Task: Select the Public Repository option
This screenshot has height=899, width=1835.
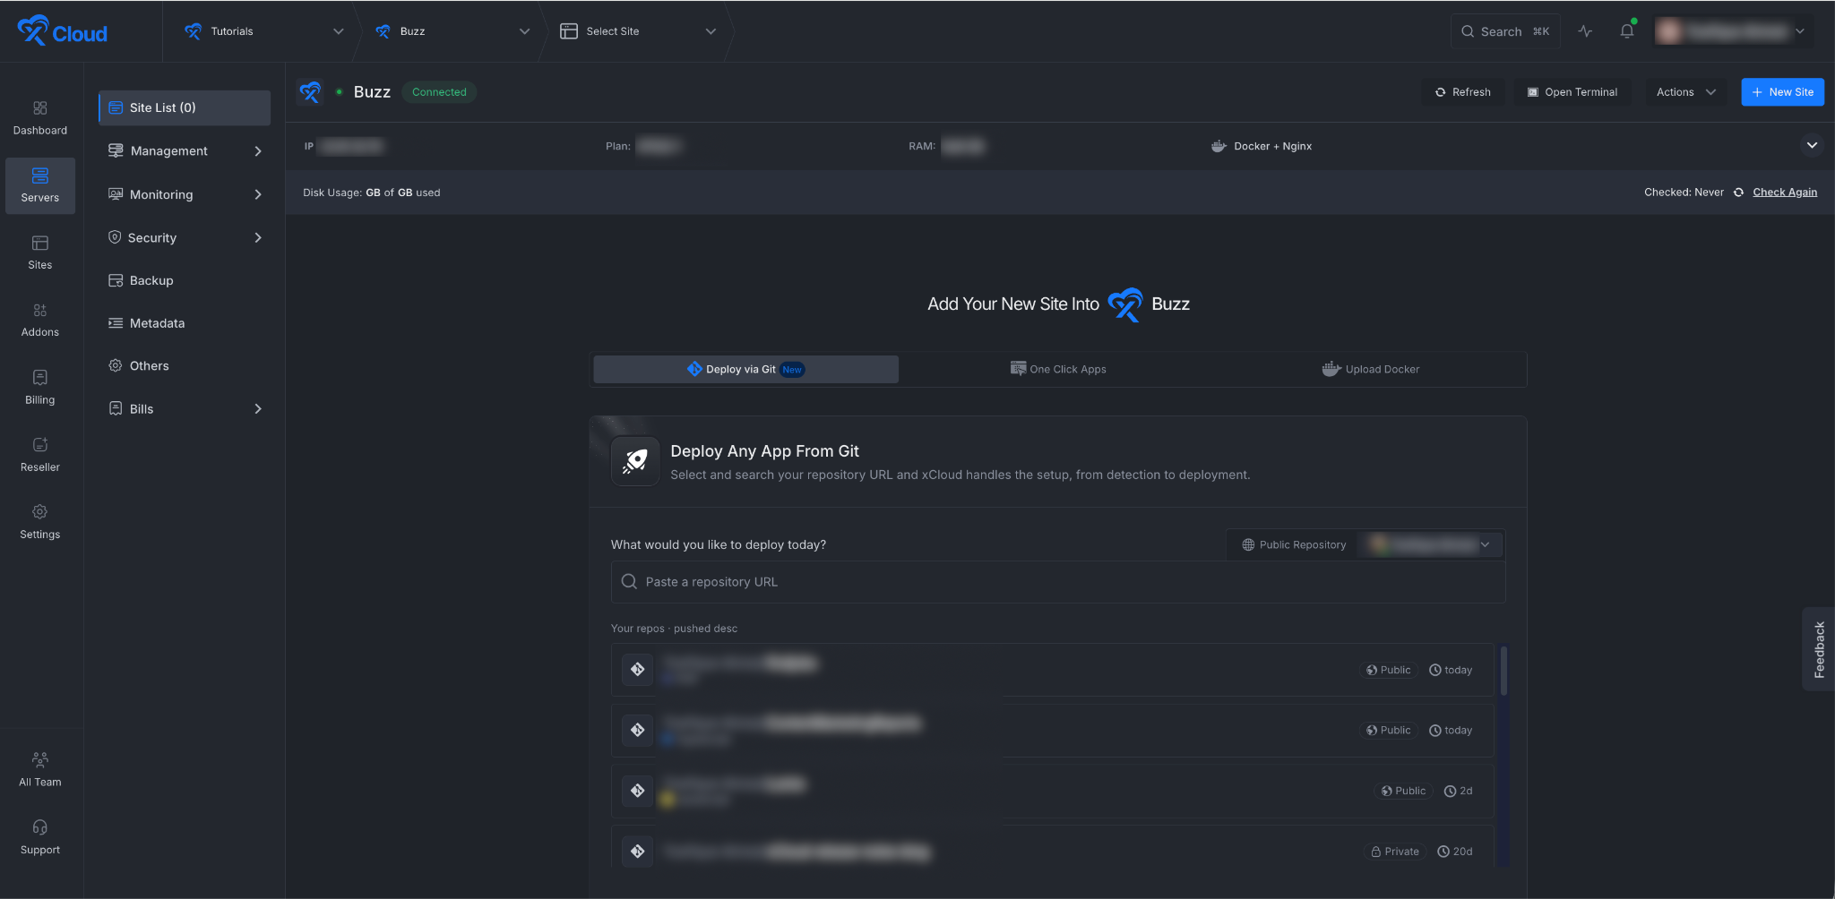Action: (1294, 544)
